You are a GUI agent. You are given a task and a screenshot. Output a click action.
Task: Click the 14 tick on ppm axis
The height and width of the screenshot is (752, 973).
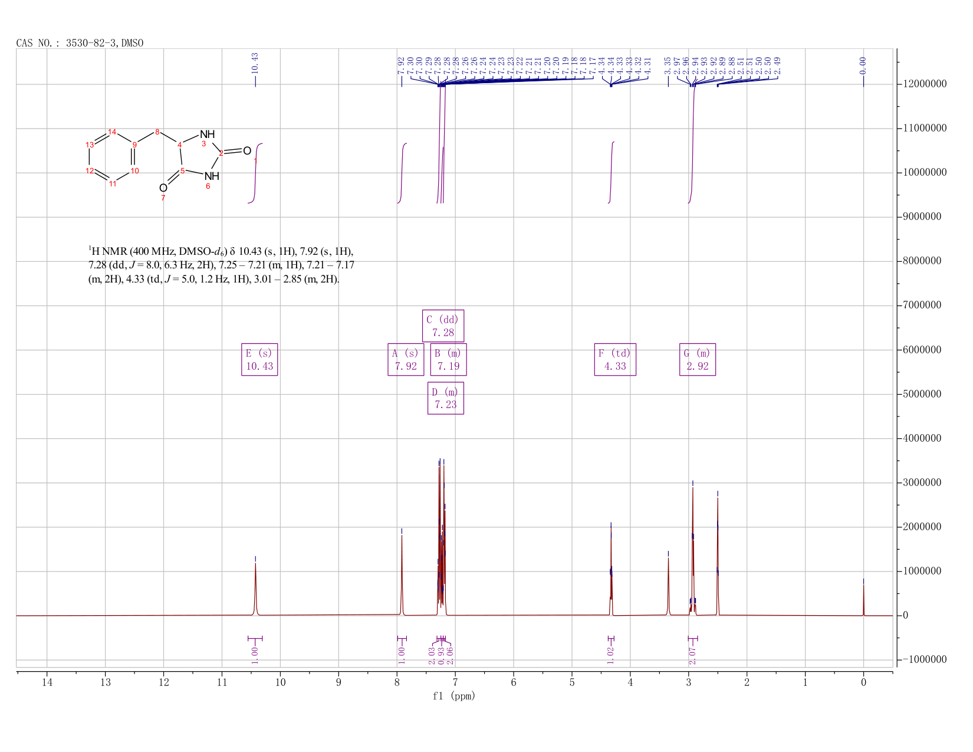(x=47, y=682)
